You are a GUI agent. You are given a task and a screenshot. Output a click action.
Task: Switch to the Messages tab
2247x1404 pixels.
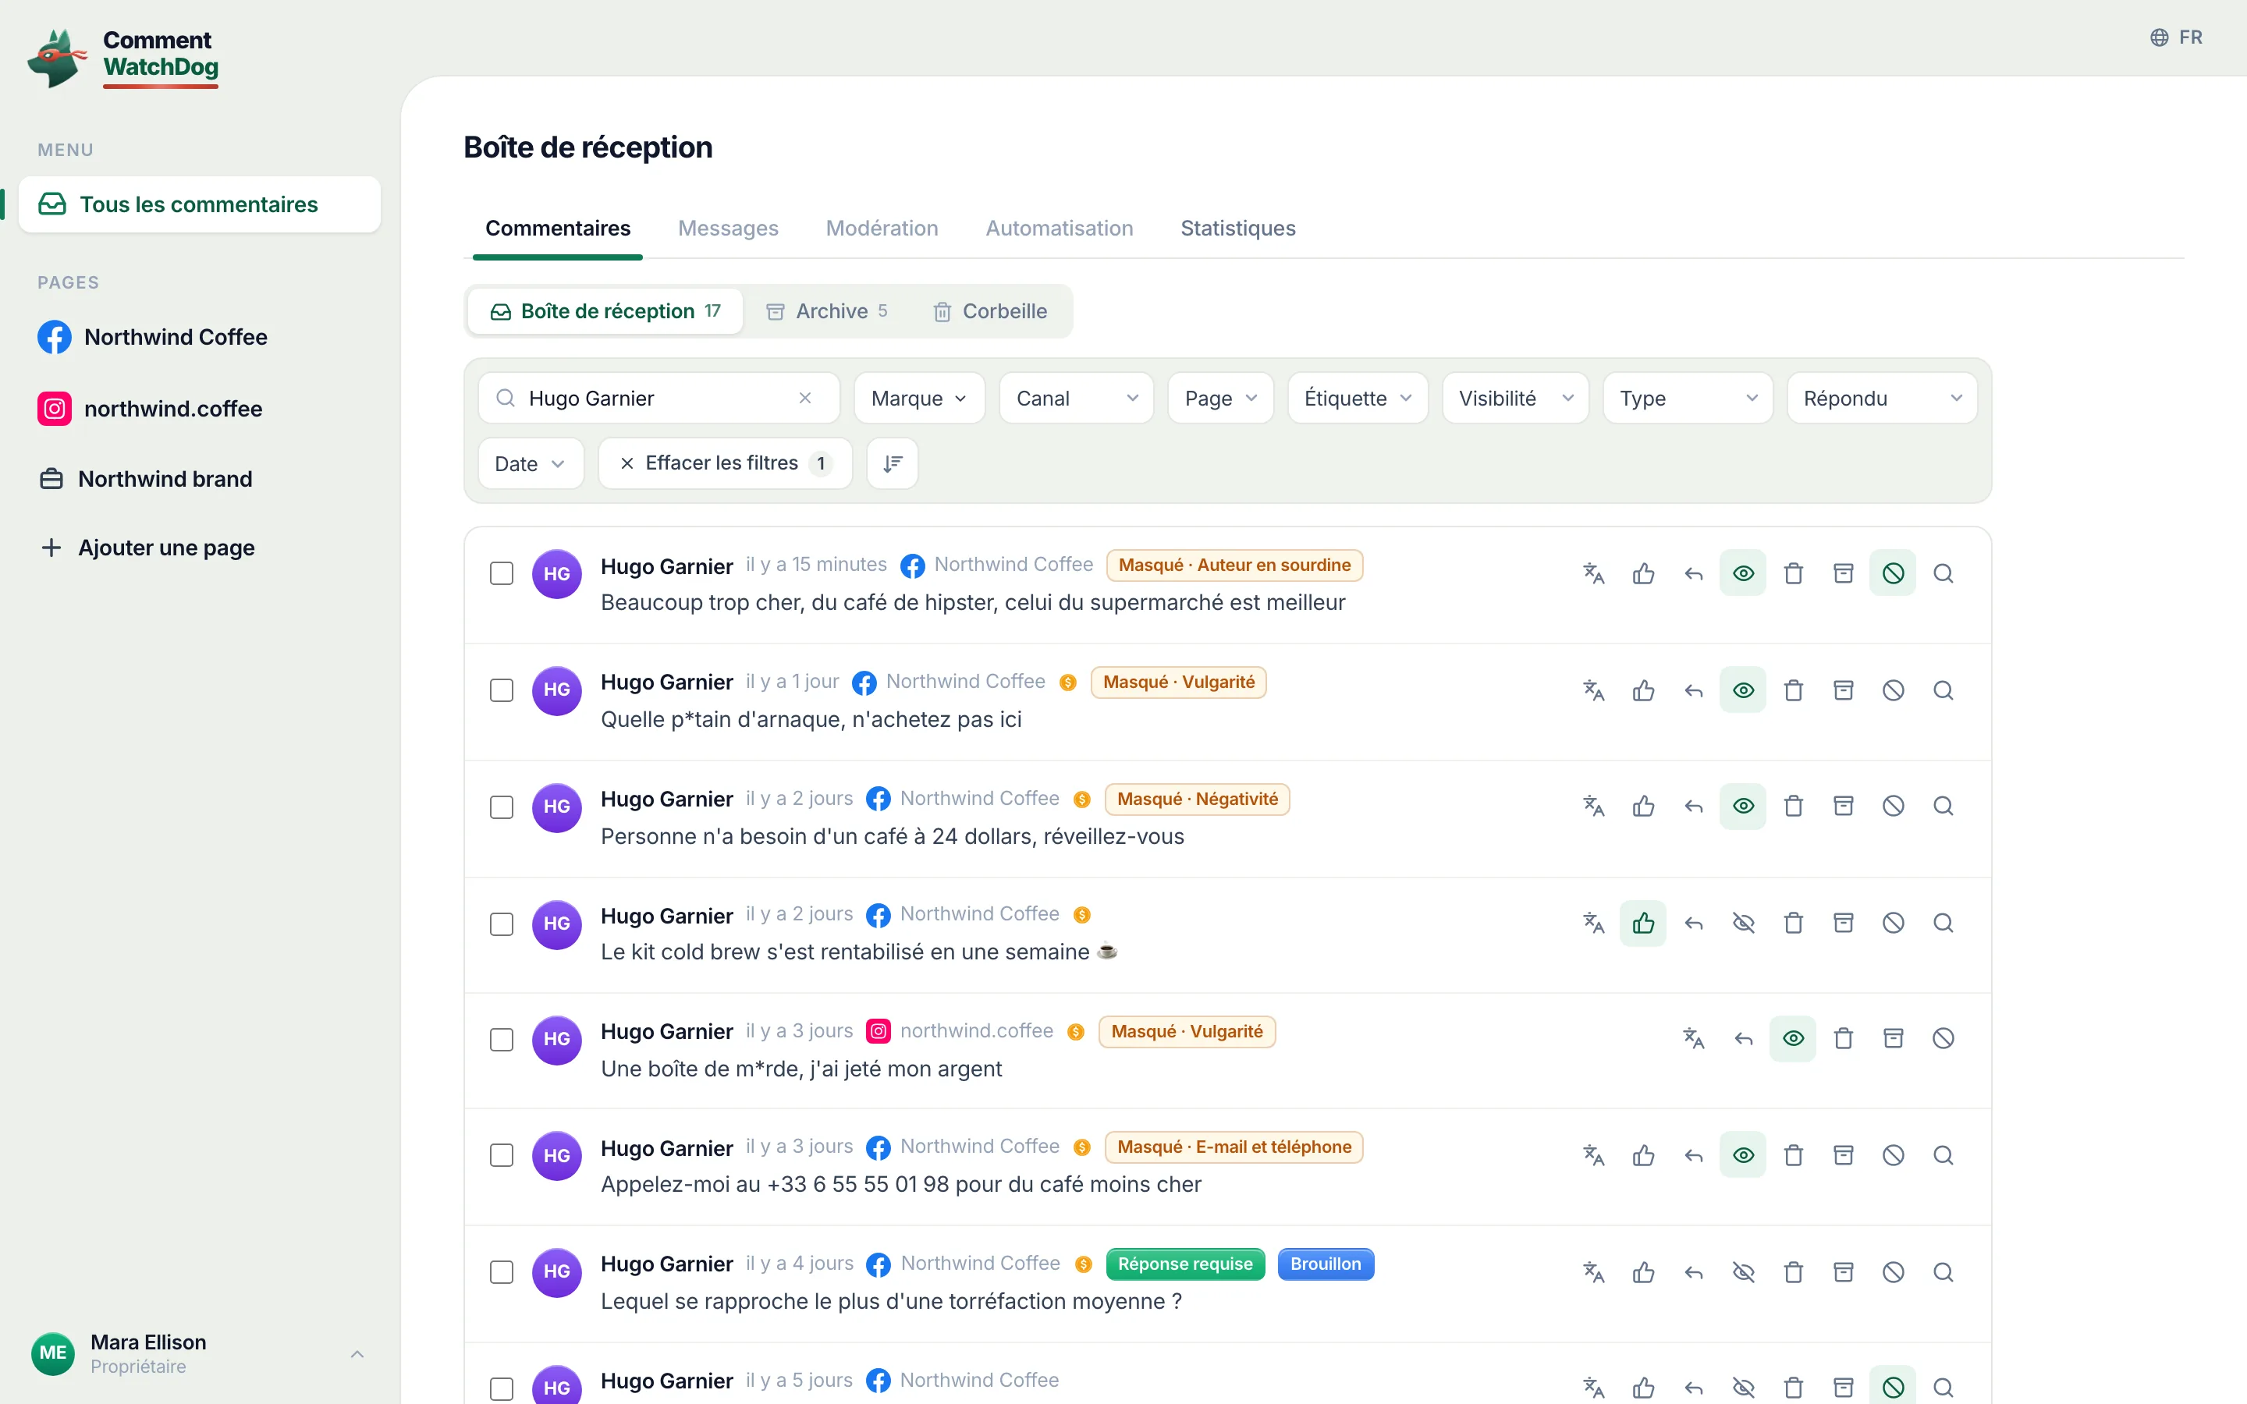pos(728,229)
